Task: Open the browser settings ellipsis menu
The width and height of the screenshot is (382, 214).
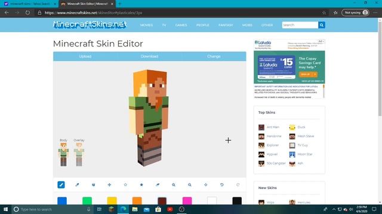Action: [x=375, y=12]
